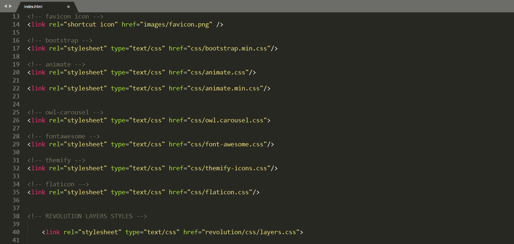514x244 pixels.
Task: Click line number 17 in gutter
Action: [x=16, y=48]
